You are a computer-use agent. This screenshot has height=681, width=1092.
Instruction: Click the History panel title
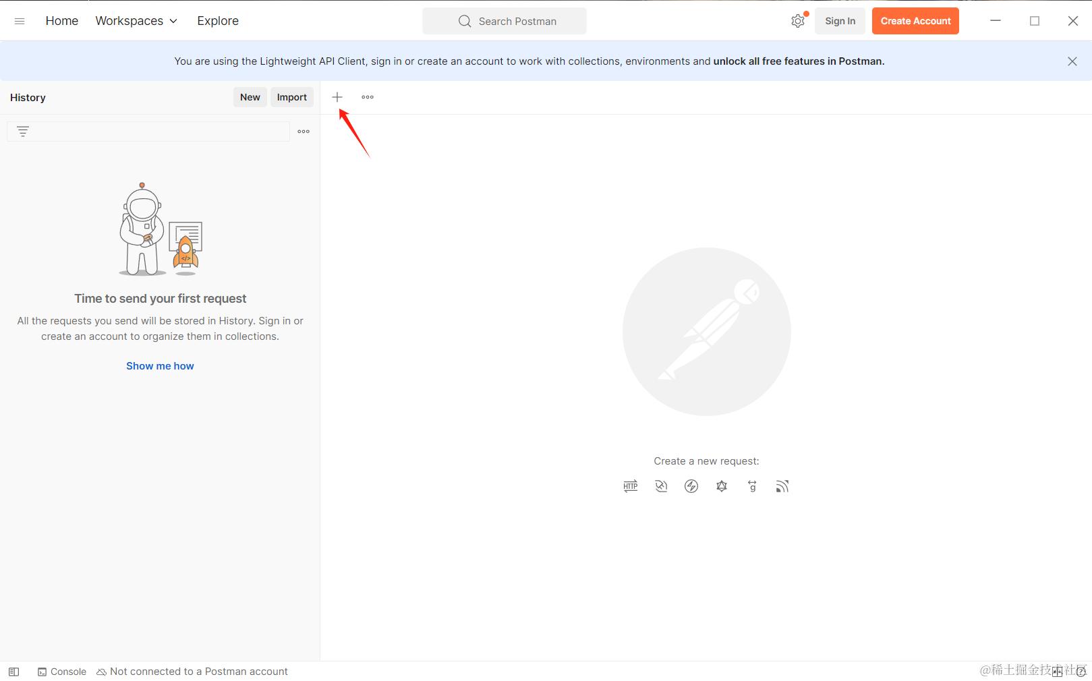[x=28, y=97]
